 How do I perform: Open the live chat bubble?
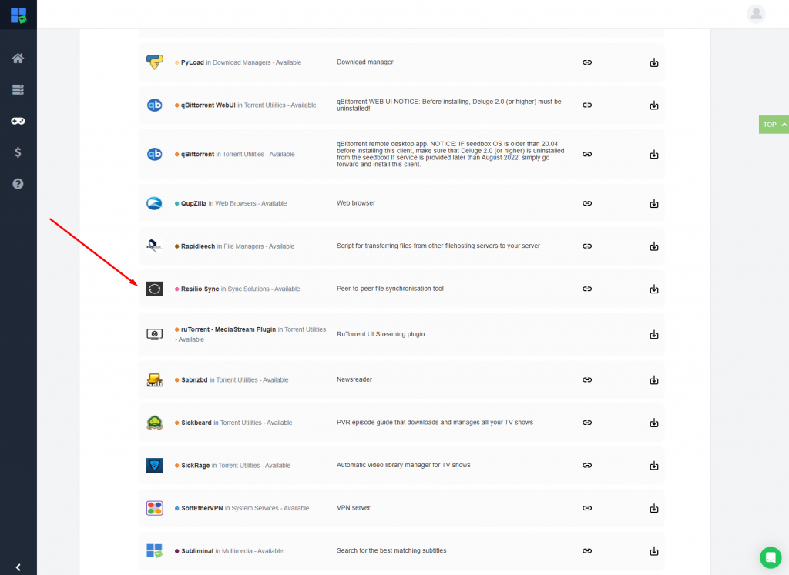click(x=771, y=557)
